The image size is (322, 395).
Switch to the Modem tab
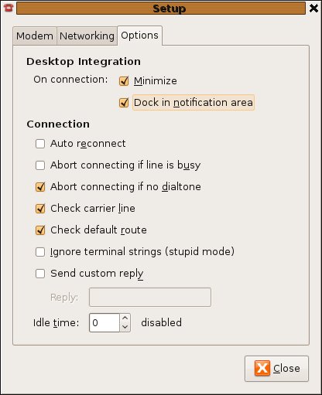tap(35, 36)
